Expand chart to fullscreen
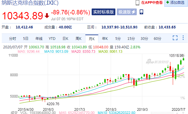 (x=175, y=38)
